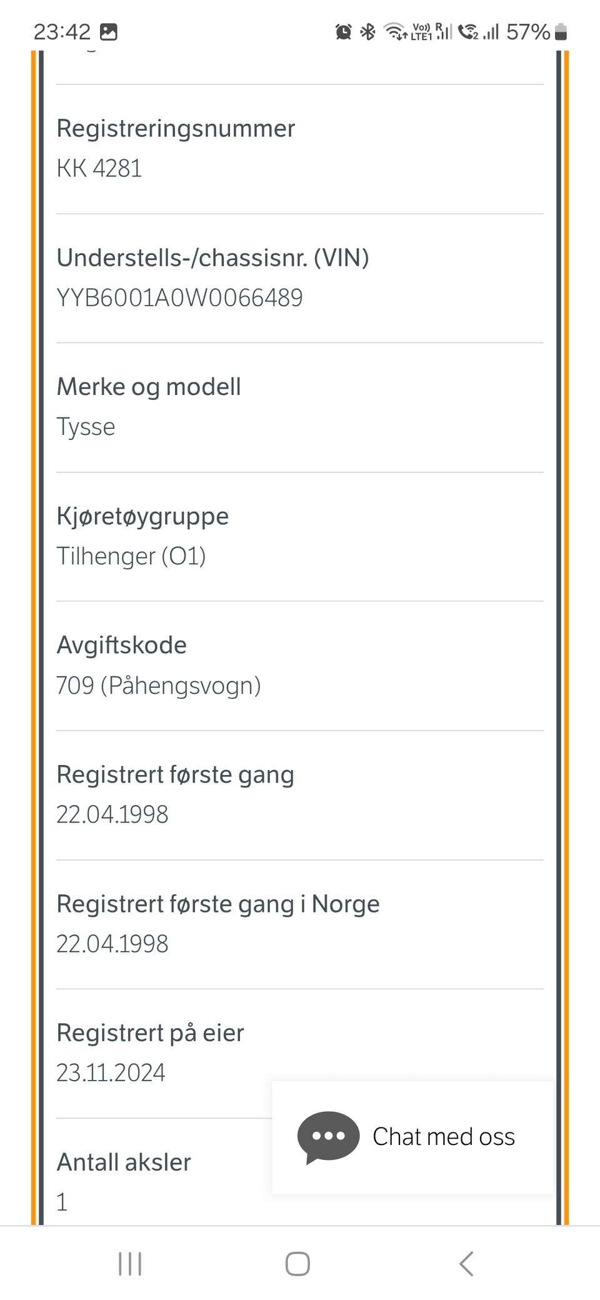Select registration number KK 4281
The image size is (600, 1300).
click(x=99, y=168)
